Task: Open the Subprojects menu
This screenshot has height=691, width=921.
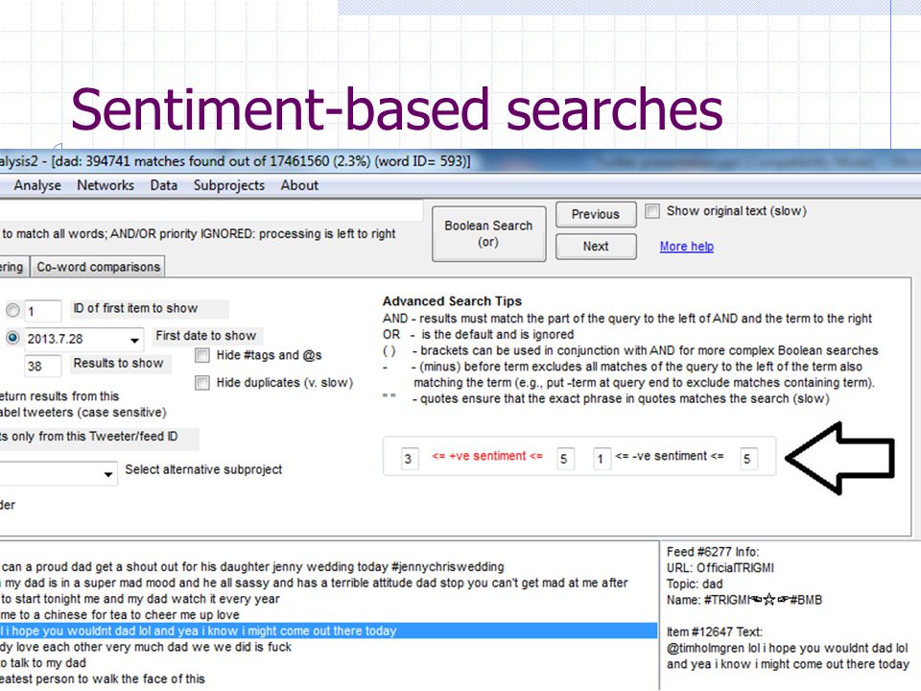Action: pyautogui.click(x=229, y=185)
